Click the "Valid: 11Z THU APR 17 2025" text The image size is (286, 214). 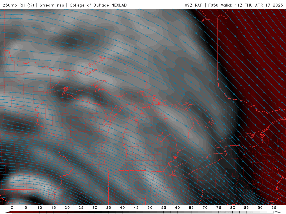252,5
